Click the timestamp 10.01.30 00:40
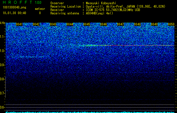This screenshot has width=177, height=113. pos(14,13)
